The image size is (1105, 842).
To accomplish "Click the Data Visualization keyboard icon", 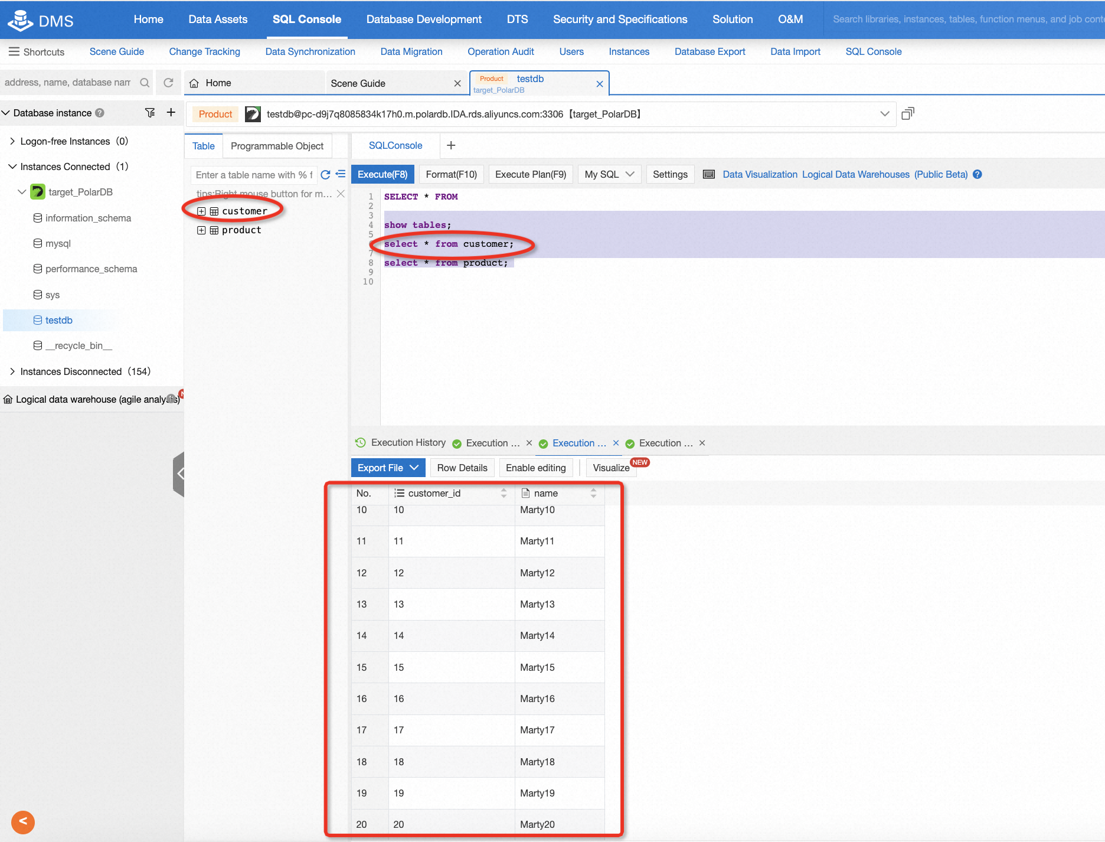I will (x=709, y=174).
